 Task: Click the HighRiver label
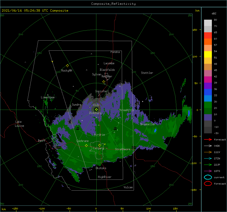pyautogui.click(x=105, y=177)
